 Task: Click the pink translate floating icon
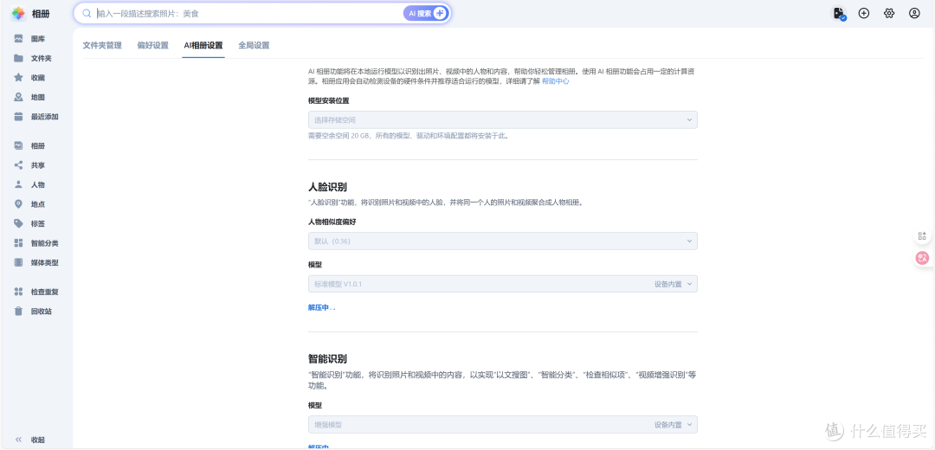(x=922, y=258)
